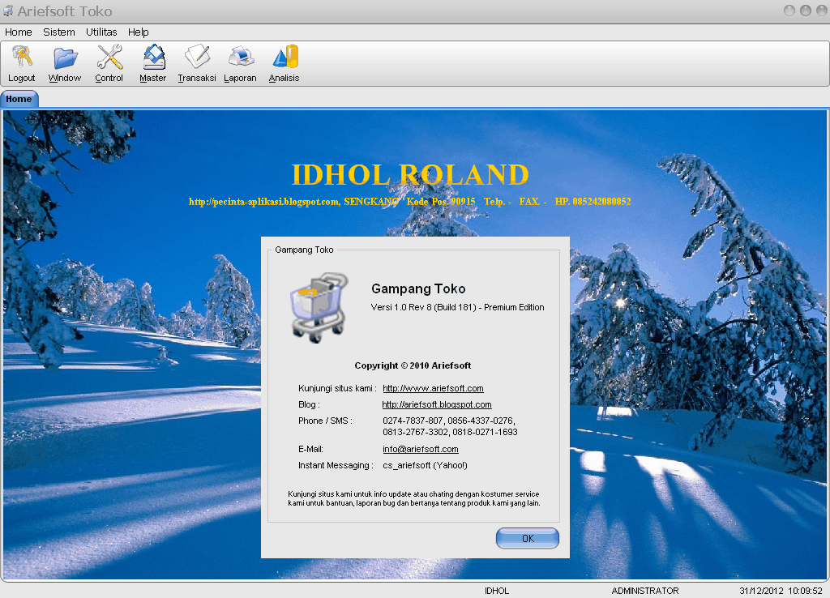
Task: Click the shopping cart logo in the dialog
Action: [x=319, y=307]
